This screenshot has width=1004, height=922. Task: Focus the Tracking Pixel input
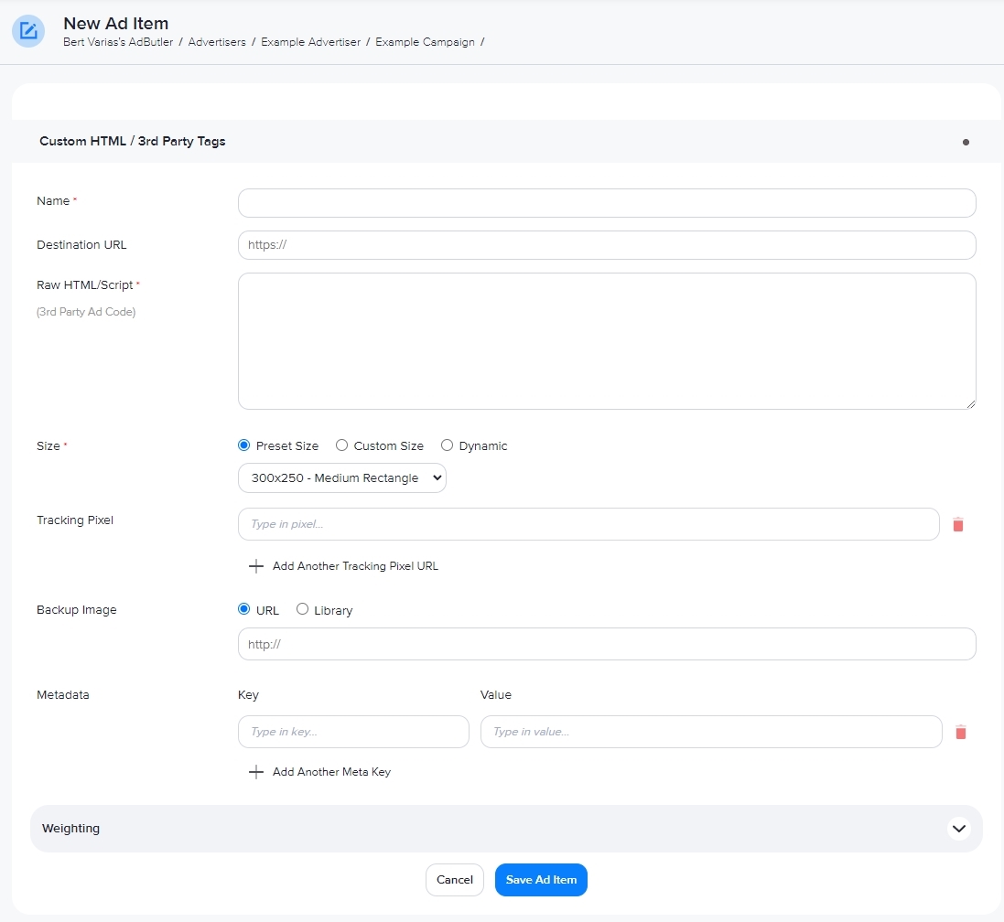[x=588, y=524]
